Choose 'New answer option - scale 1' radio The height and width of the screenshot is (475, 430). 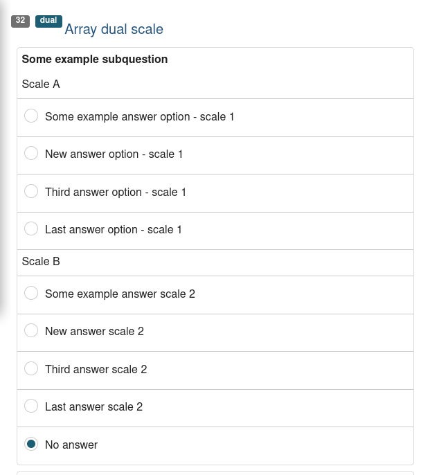click(x=31, y=154)
